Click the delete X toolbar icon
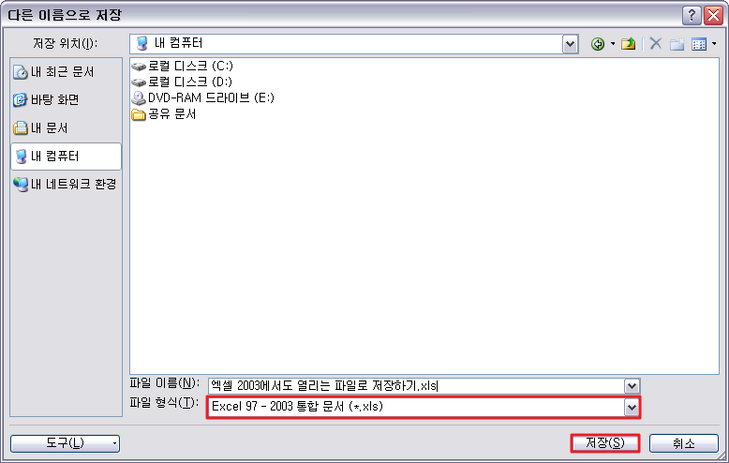 (x=656, y=44)
